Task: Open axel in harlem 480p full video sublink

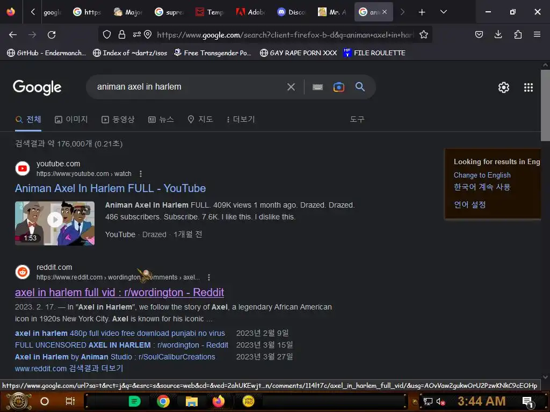Action: tap(120, 333)
